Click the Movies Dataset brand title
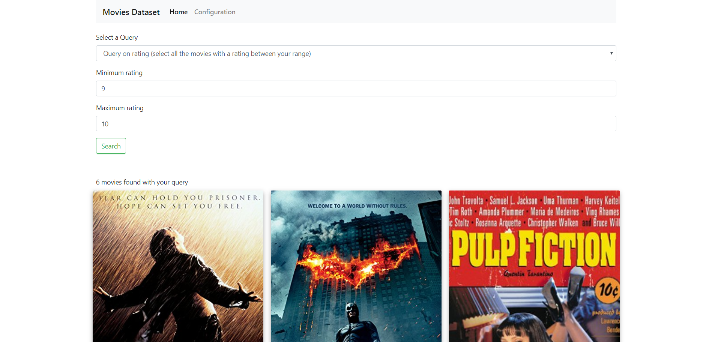This screenshot has width=709, height=342. [131, 12]
